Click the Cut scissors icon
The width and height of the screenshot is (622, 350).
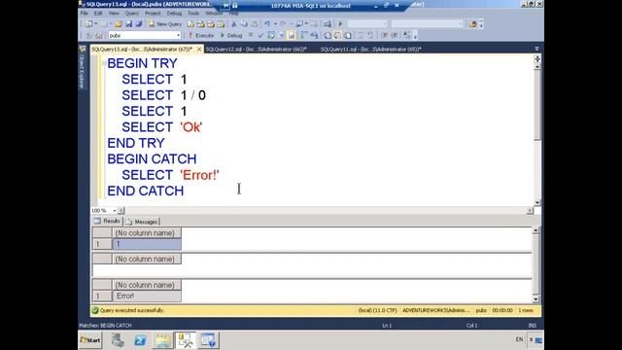(233, 24)
